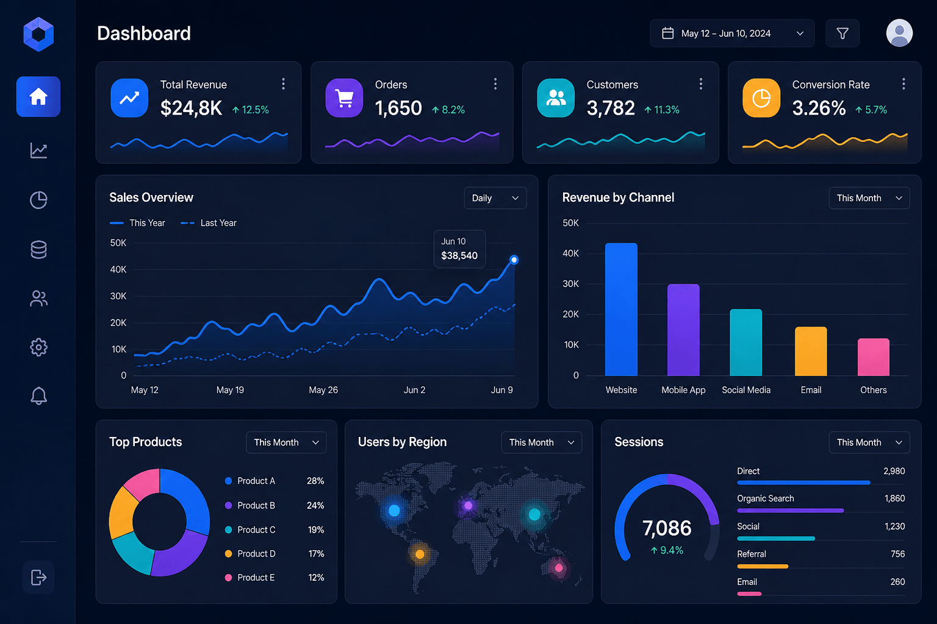Open the line chart analytics sidebar icon

[x=38, y=151]
